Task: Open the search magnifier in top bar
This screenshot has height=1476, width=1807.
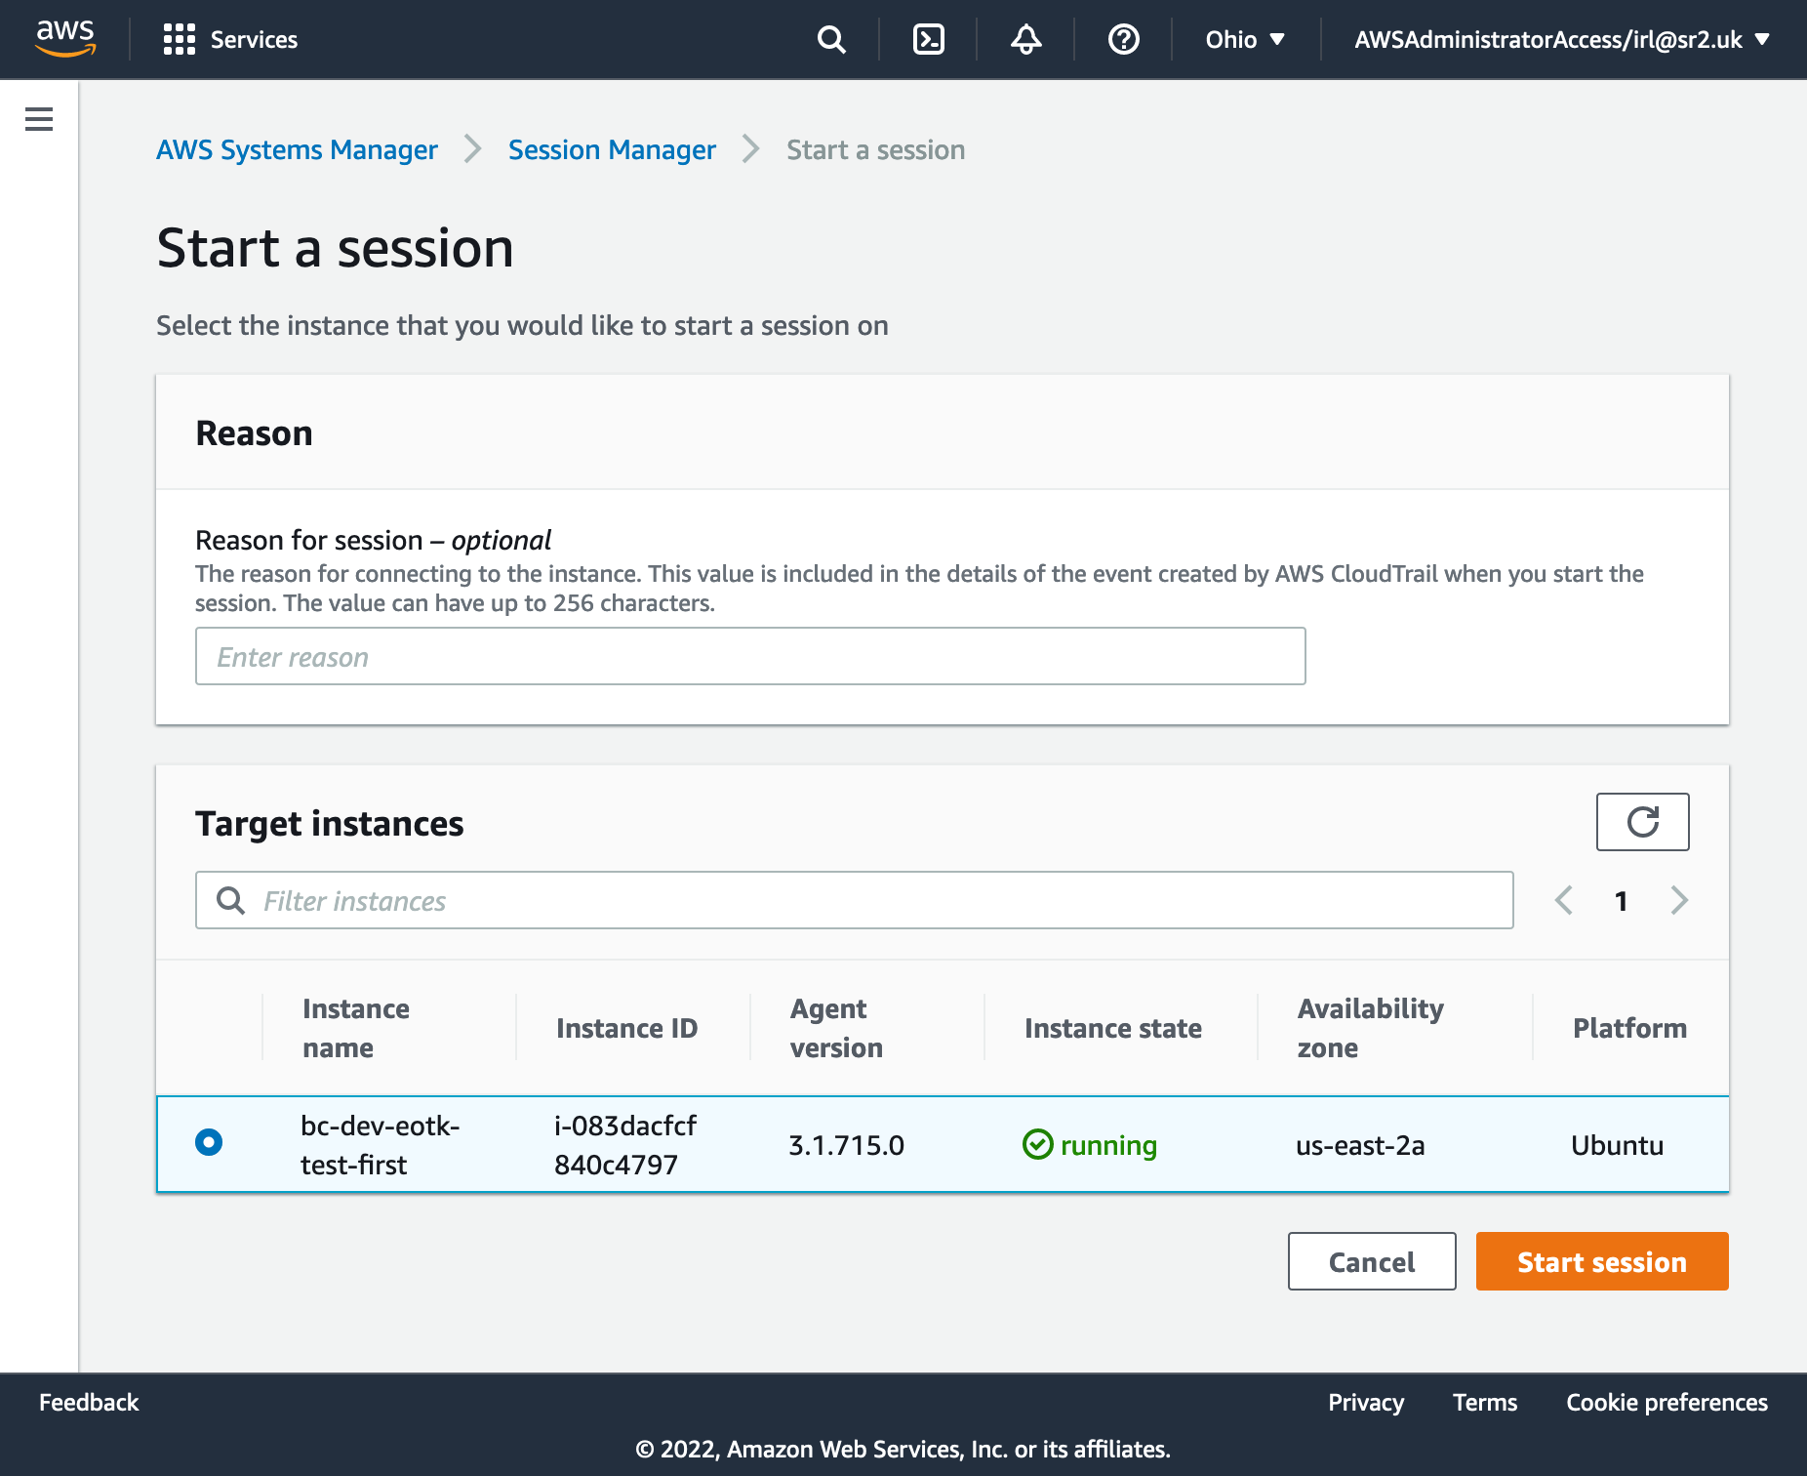Action: pyautogui.click(x=830, y=39)
